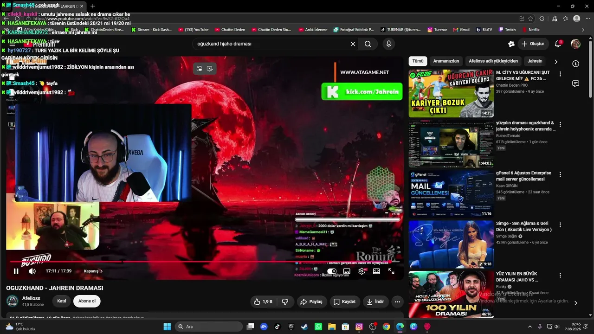This screenshot has height=334, width=594.
Task: Open options for 'M. CİTY VS UĞURCAN' video
Action: (560, 74)
